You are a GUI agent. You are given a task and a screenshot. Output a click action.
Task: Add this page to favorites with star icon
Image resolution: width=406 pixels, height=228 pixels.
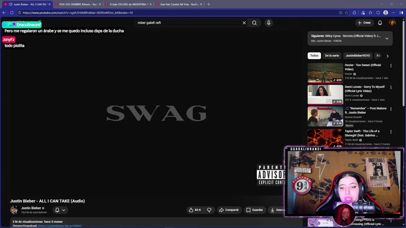(x=347, y=13)
